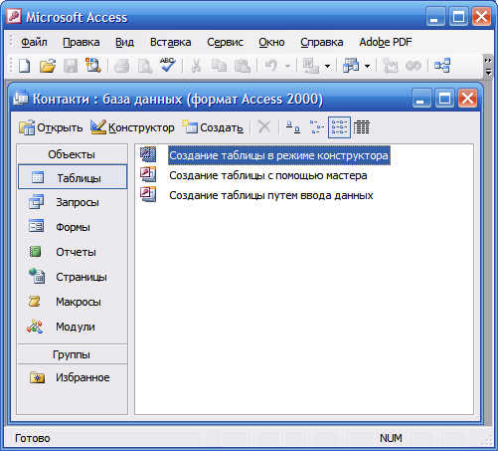This screenshot has height=451, width=498.
Task: Click the Delete X icon in database toolbar
Action: pos(264,127)
